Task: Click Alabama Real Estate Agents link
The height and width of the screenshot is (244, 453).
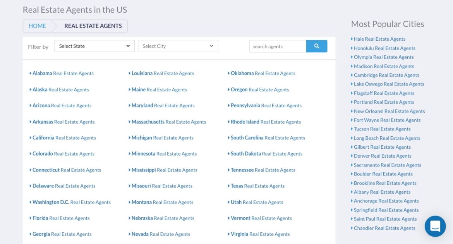Action: coord(63,73)
